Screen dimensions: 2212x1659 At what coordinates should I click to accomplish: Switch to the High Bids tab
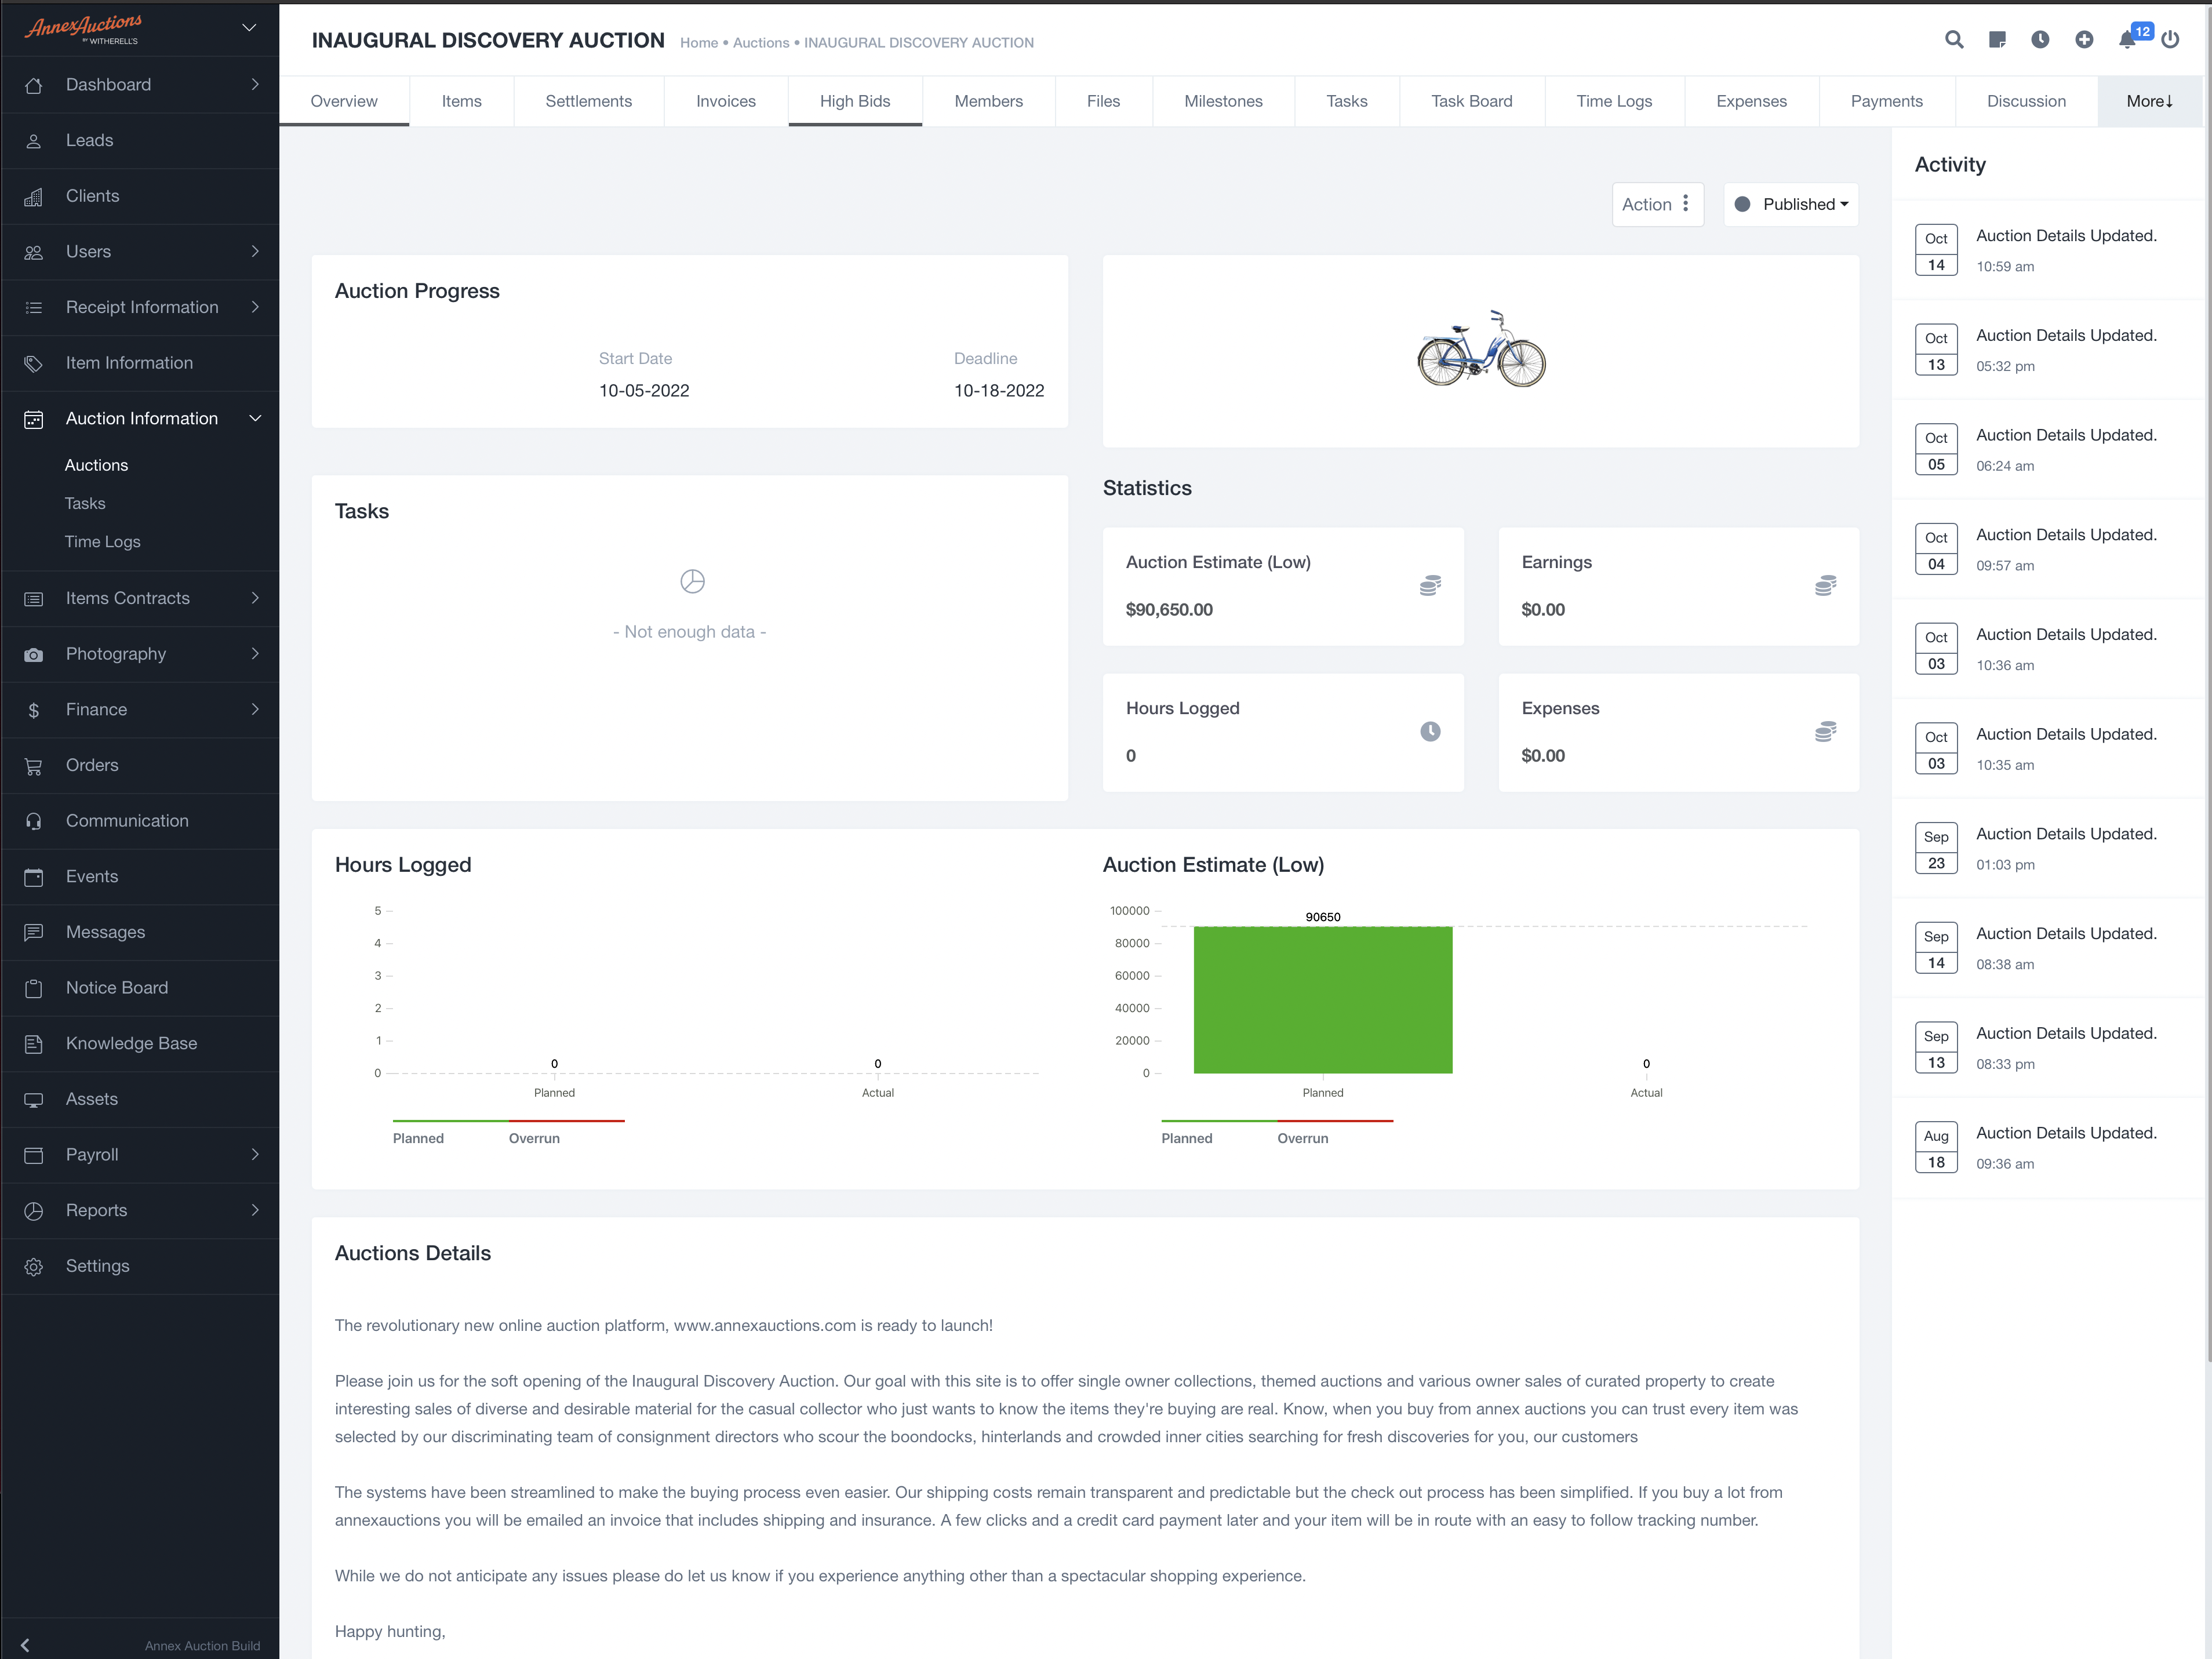tap(854, 101)
